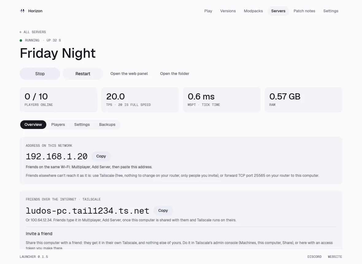Stop the Friday Night server
362x264 pixels.
click(x=40, y=74)
